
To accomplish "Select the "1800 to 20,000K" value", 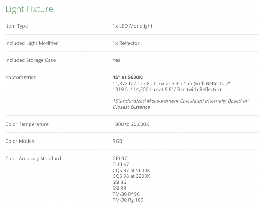I will 131,124.
